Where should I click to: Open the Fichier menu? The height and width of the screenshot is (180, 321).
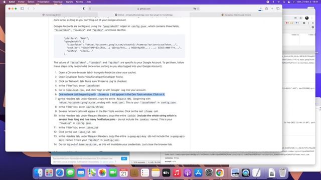point(21,2)
